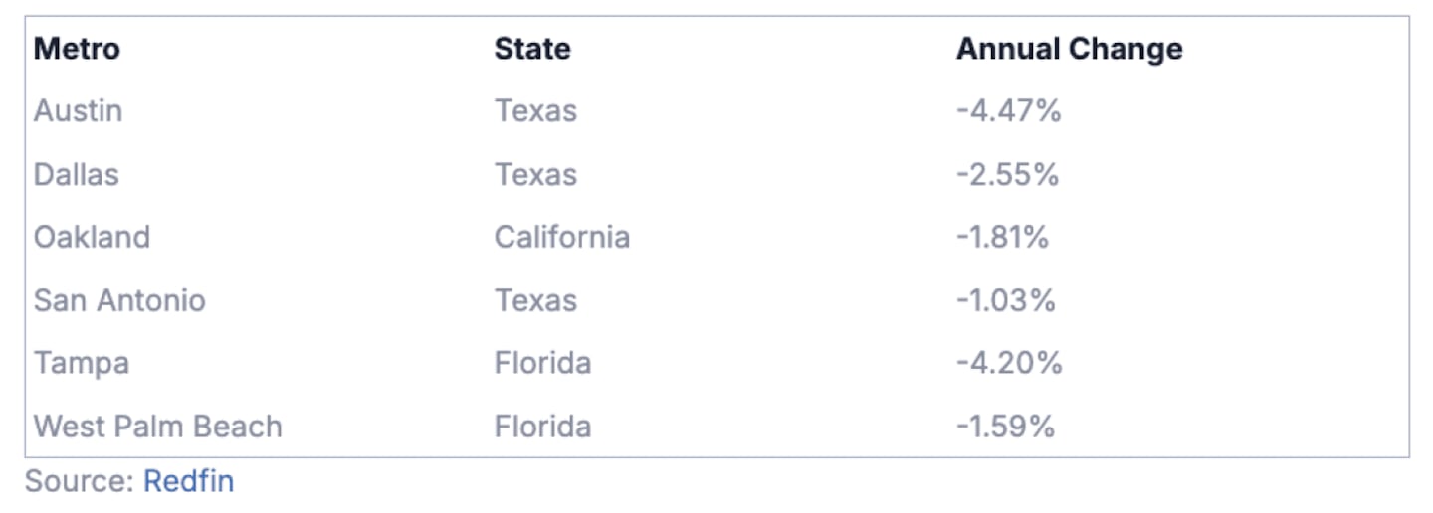Image resolution: width=1433 pixels, height=513 pixels.
Task: Click West Palm Beach's -1.59% value
Action: tap(1005, 427)
